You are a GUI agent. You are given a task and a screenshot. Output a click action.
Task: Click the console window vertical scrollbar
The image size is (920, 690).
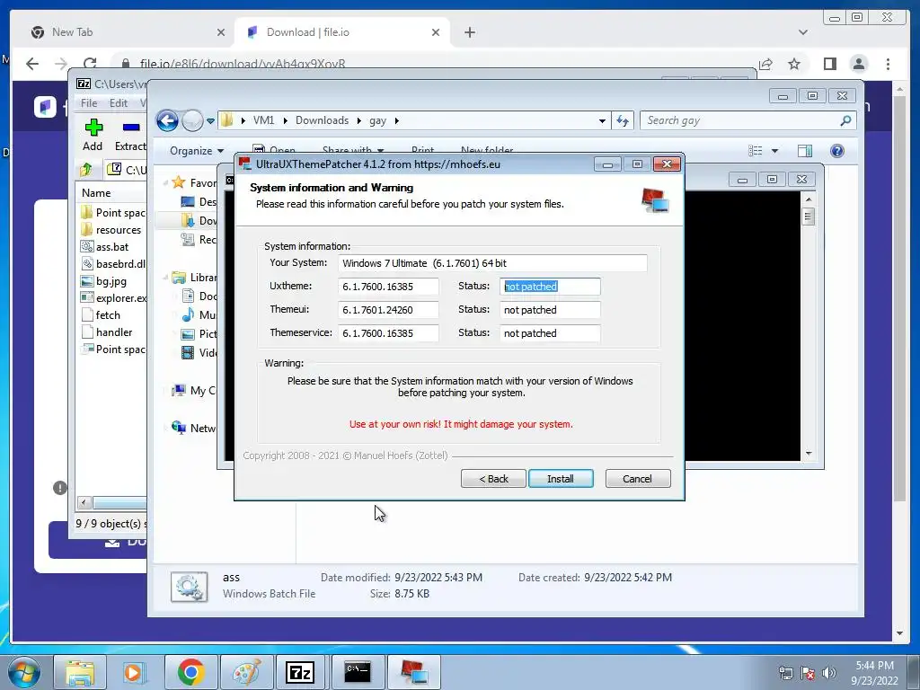(x=809, y=325)
